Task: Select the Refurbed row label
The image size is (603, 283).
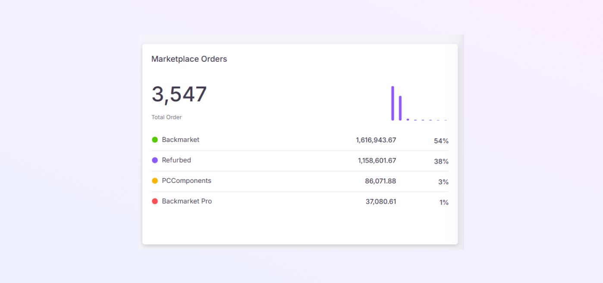Action: (x=176, y=160)
